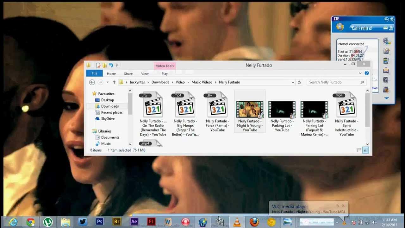Launch Google Chrome from the taskbar
Viewport: 405px width, 228px height.
[x=30, y=222]
